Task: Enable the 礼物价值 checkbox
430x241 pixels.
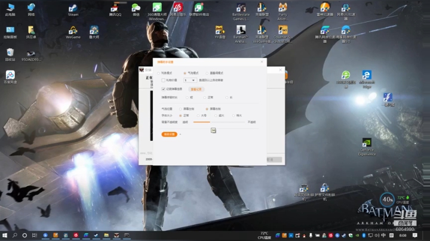Action: click(x=163, y=81)
